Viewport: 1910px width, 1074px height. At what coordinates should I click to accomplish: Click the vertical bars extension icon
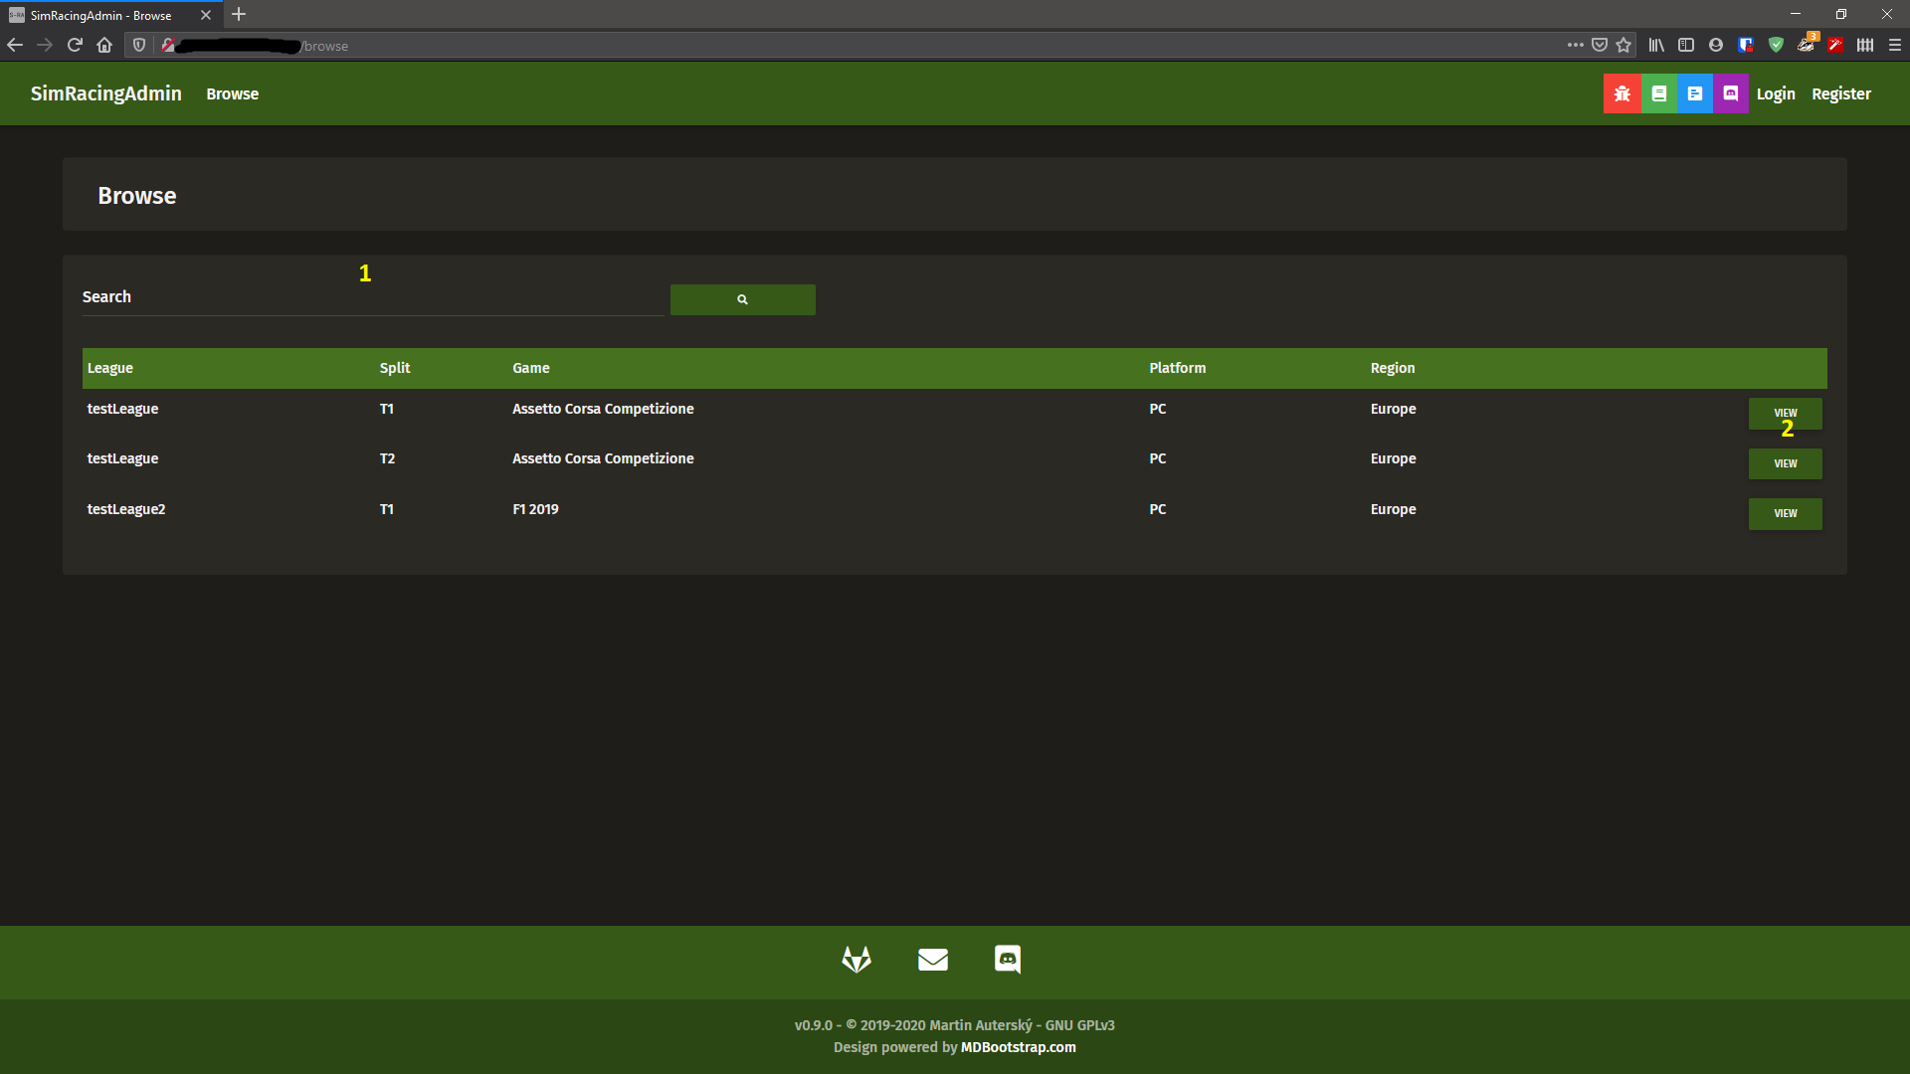1865,45
